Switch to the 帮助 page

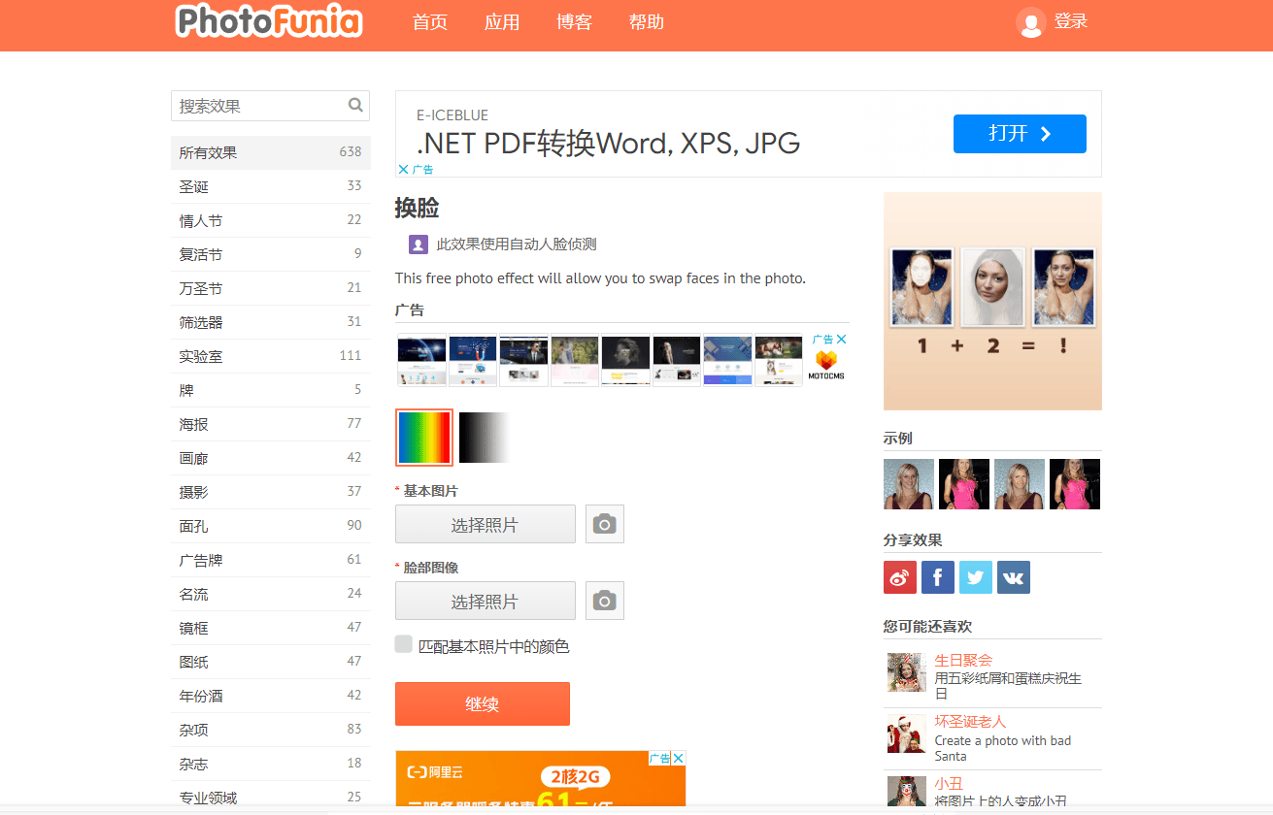(647, 22)
